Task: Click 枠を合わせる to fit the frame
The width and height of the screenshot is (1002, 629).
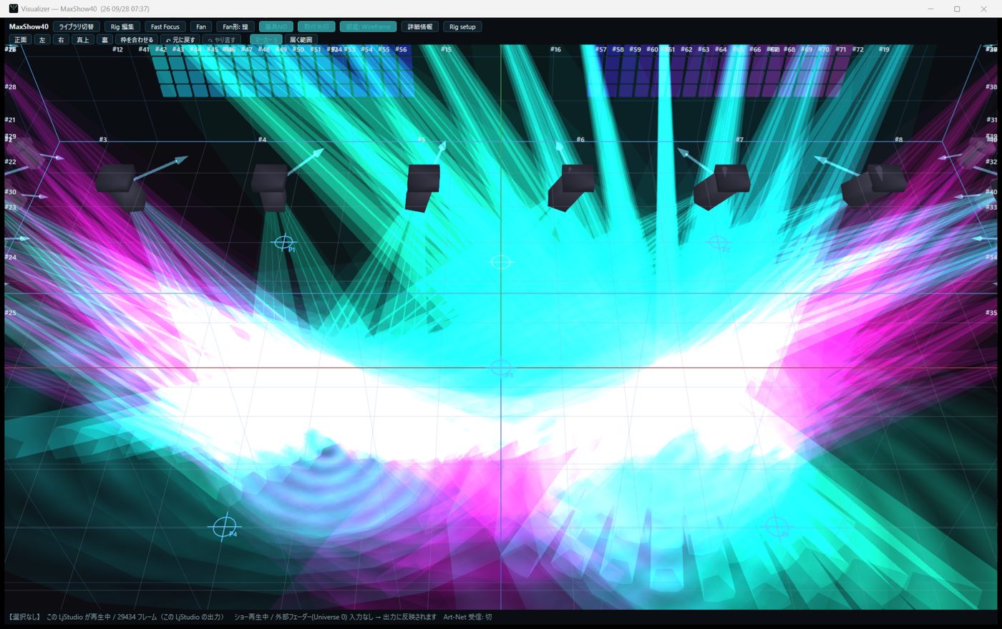Action: [137, 40]
